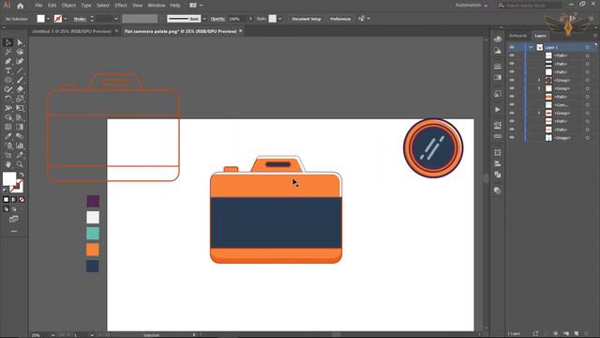The image size is (600, 338).
Task: Select the Lasso tool
Action: pyautogui.click(x=20, y=52)
